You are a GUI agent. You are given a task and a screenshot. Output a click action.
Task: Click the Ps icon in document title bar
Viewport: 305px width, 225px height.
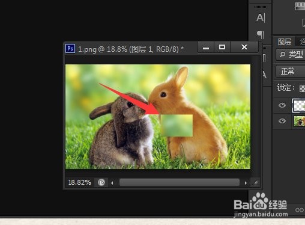[70, 49]
